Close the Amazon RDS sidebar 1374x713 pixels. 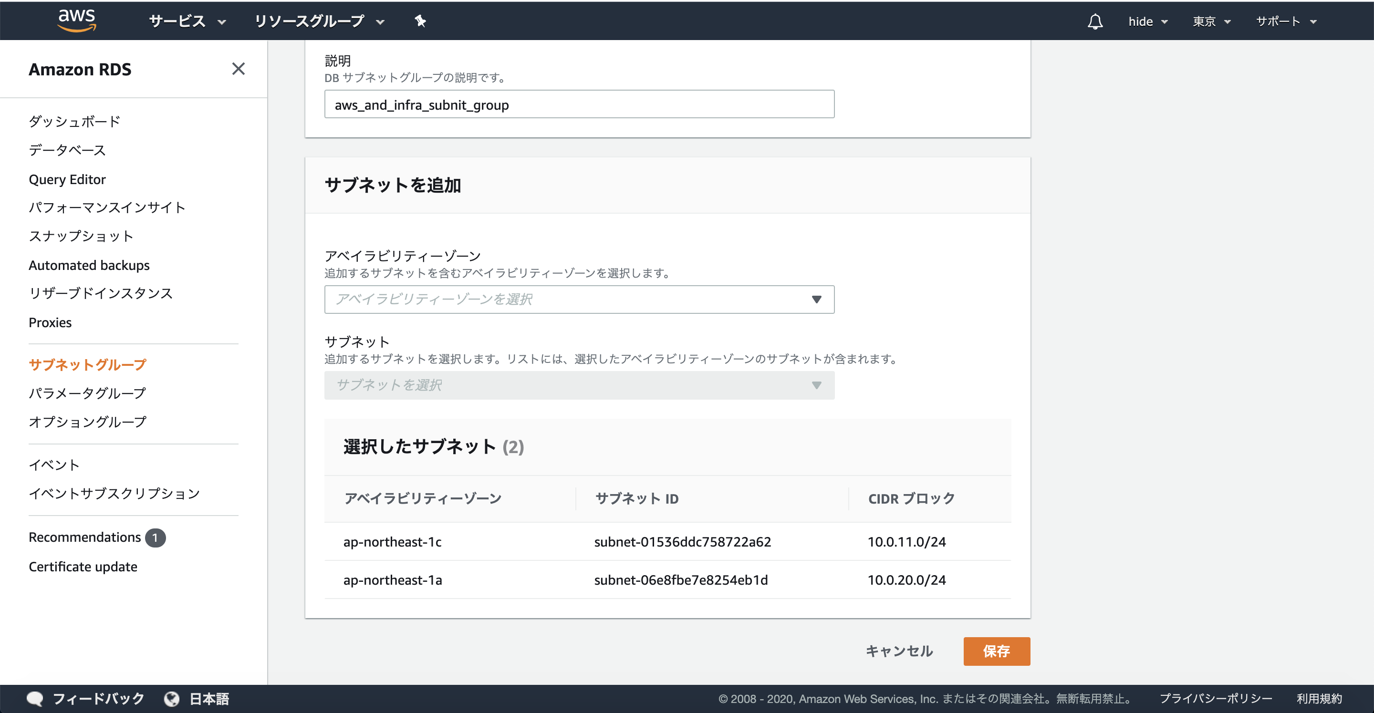pyautogui.click(x=239, y=69)
